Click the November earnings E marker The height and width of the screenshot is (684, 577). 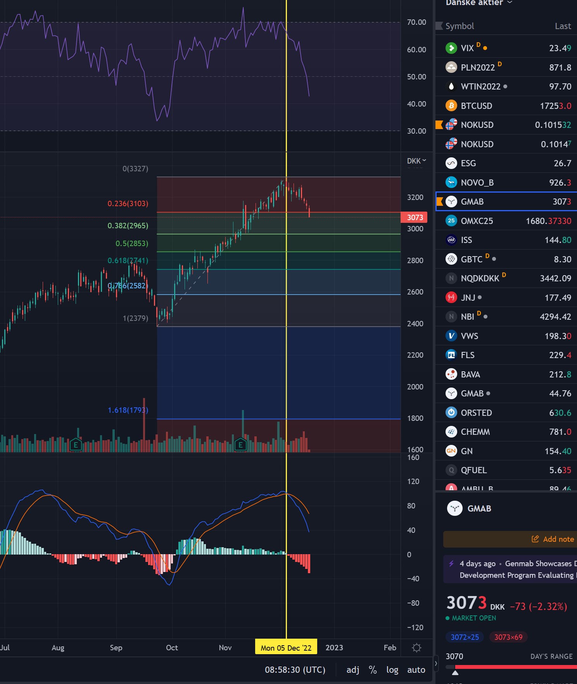click(240, 445)
